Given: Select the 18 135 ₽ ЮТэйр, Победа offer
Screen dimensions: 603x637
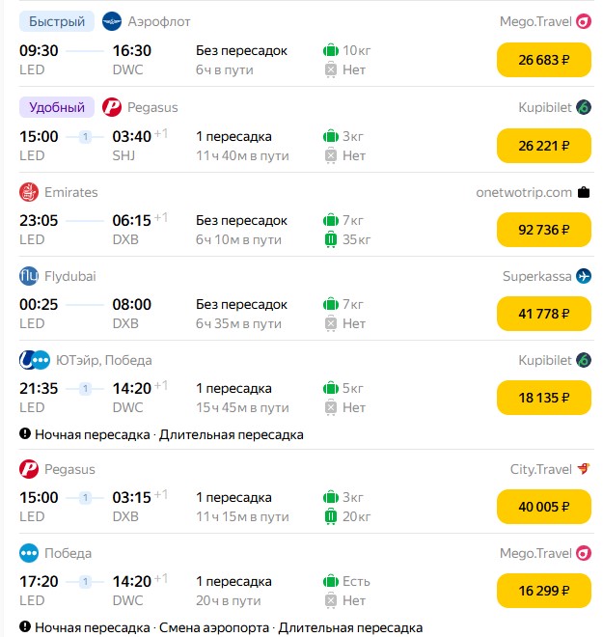Looking at the screenshot, I should click(x=544, y=398).
